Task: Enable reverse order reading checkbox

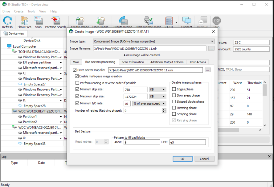Action: (x=77, y=83)
